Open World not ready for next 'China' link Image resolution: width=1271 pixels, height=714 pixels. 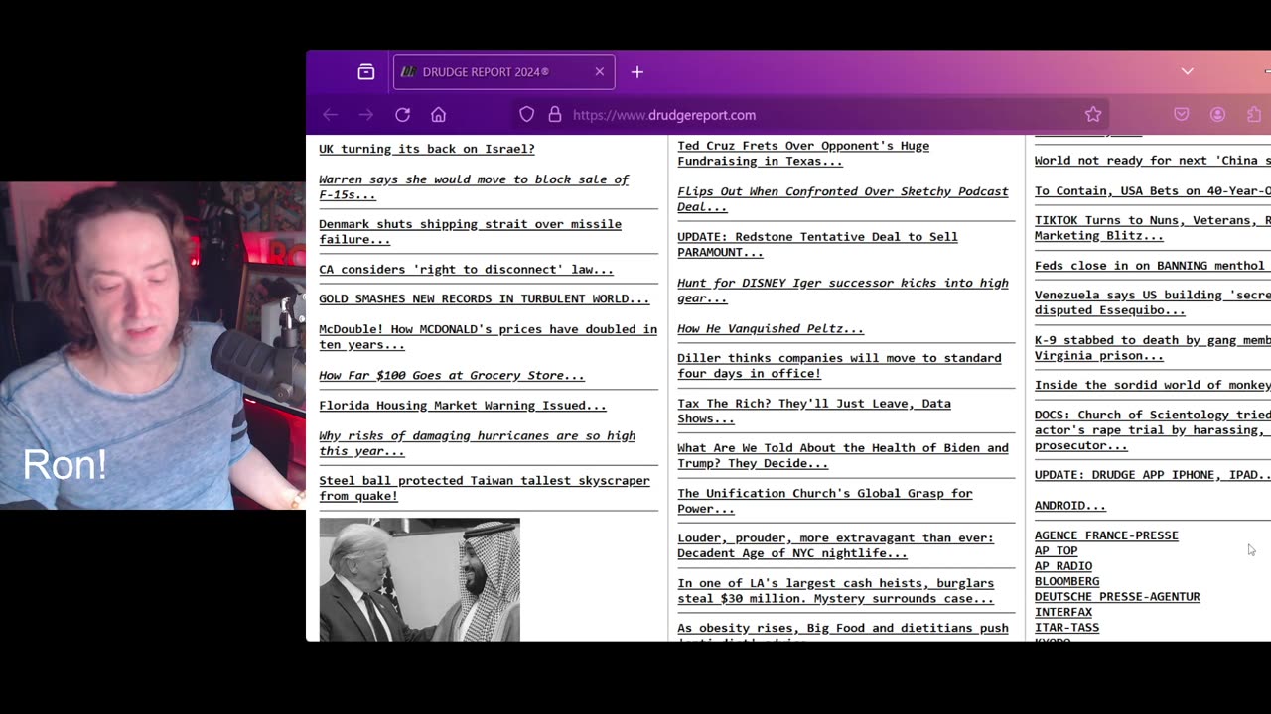point(1152,161)
